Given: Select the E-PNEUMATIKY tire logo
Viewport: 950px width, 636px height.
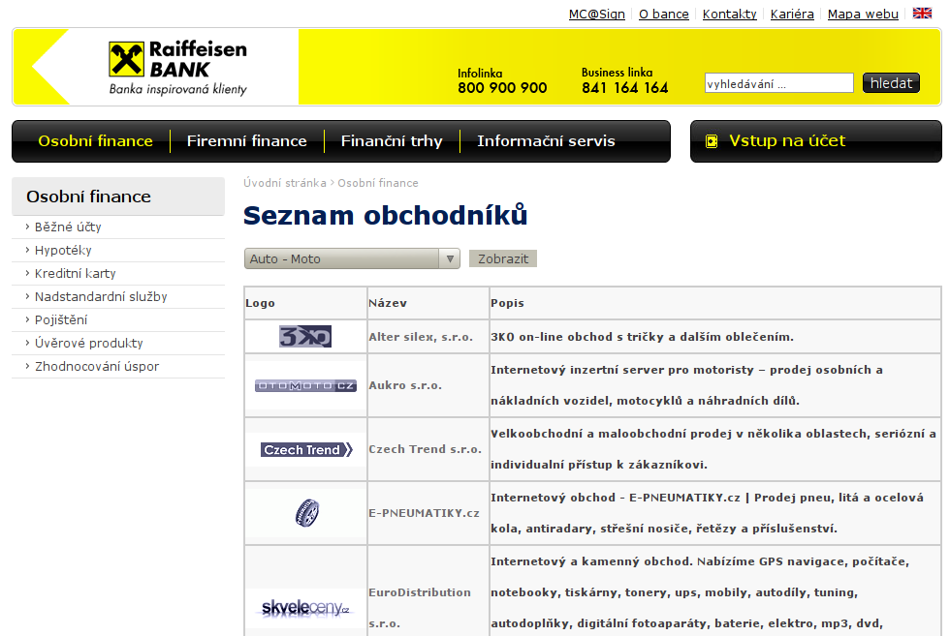Looking at the screenshot, I should [x=306, y=513].
